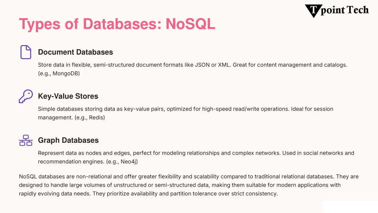Click the 'JSON or XML' phrase
Screen dimensions: 378x213
point(212,65)
